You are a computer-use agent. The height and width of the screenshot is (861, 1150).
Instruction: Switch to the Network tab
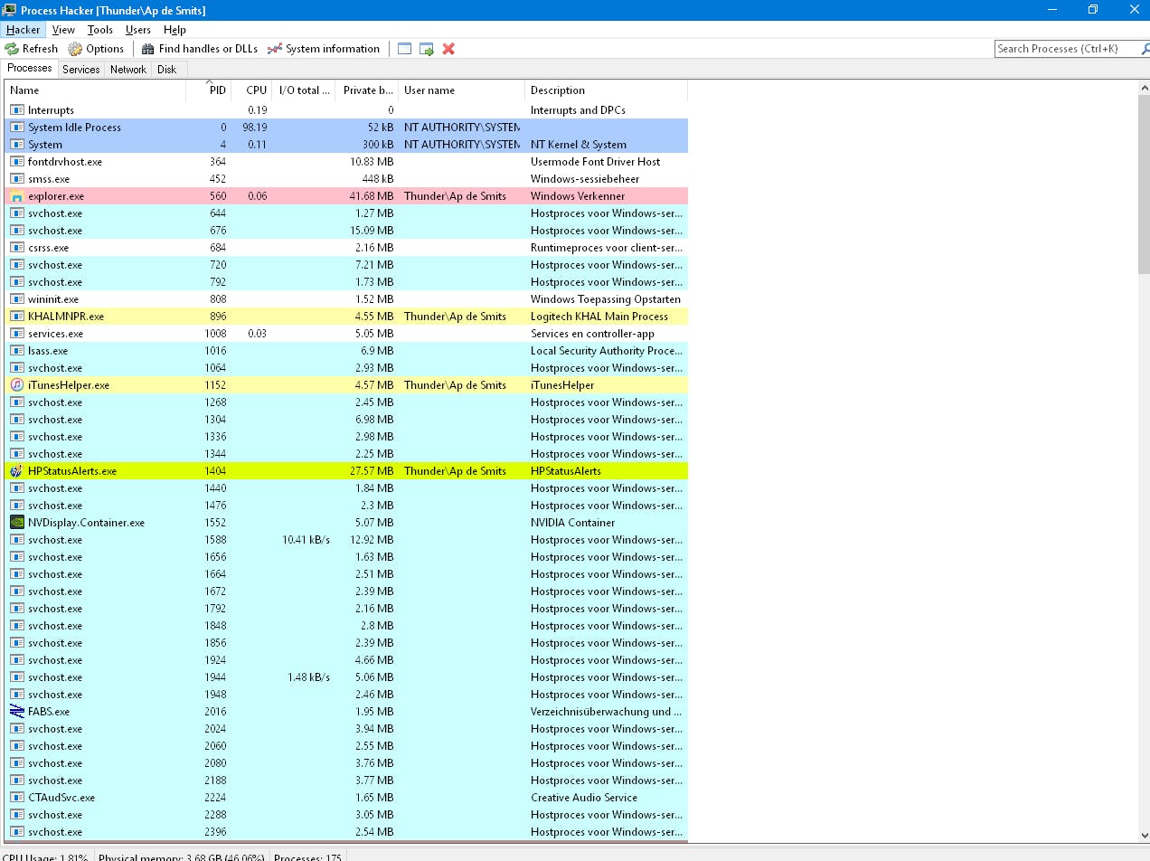pyautogui.click(x=127, y=69)
